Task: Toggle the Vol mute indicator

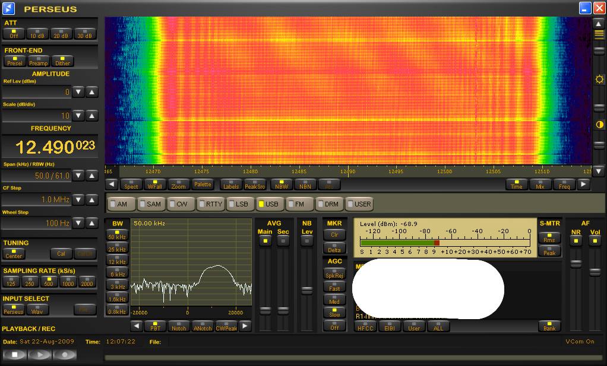Action: coord(595,241)
